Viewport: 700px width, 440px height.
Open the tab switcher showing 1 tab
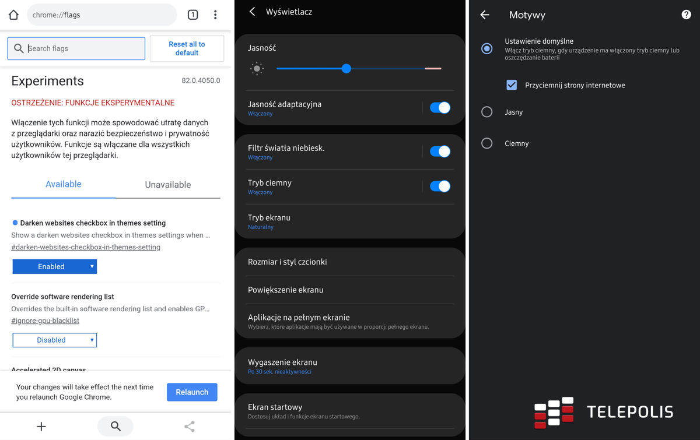192,15
